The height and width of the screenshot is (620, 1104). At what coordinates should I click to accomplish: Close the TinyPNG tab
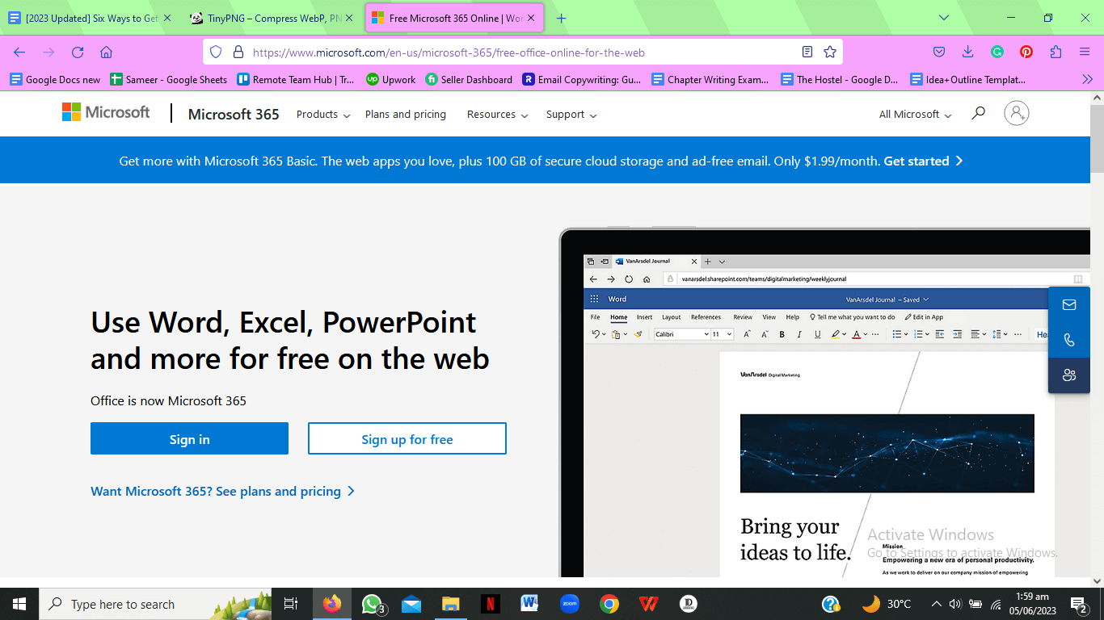(x=349, y=18)
